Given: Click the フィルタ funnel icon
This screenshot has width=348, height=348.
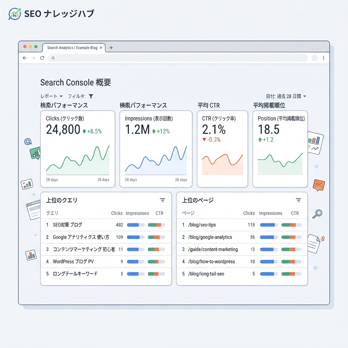Looking at the screenshot, I should click(91, 96).
